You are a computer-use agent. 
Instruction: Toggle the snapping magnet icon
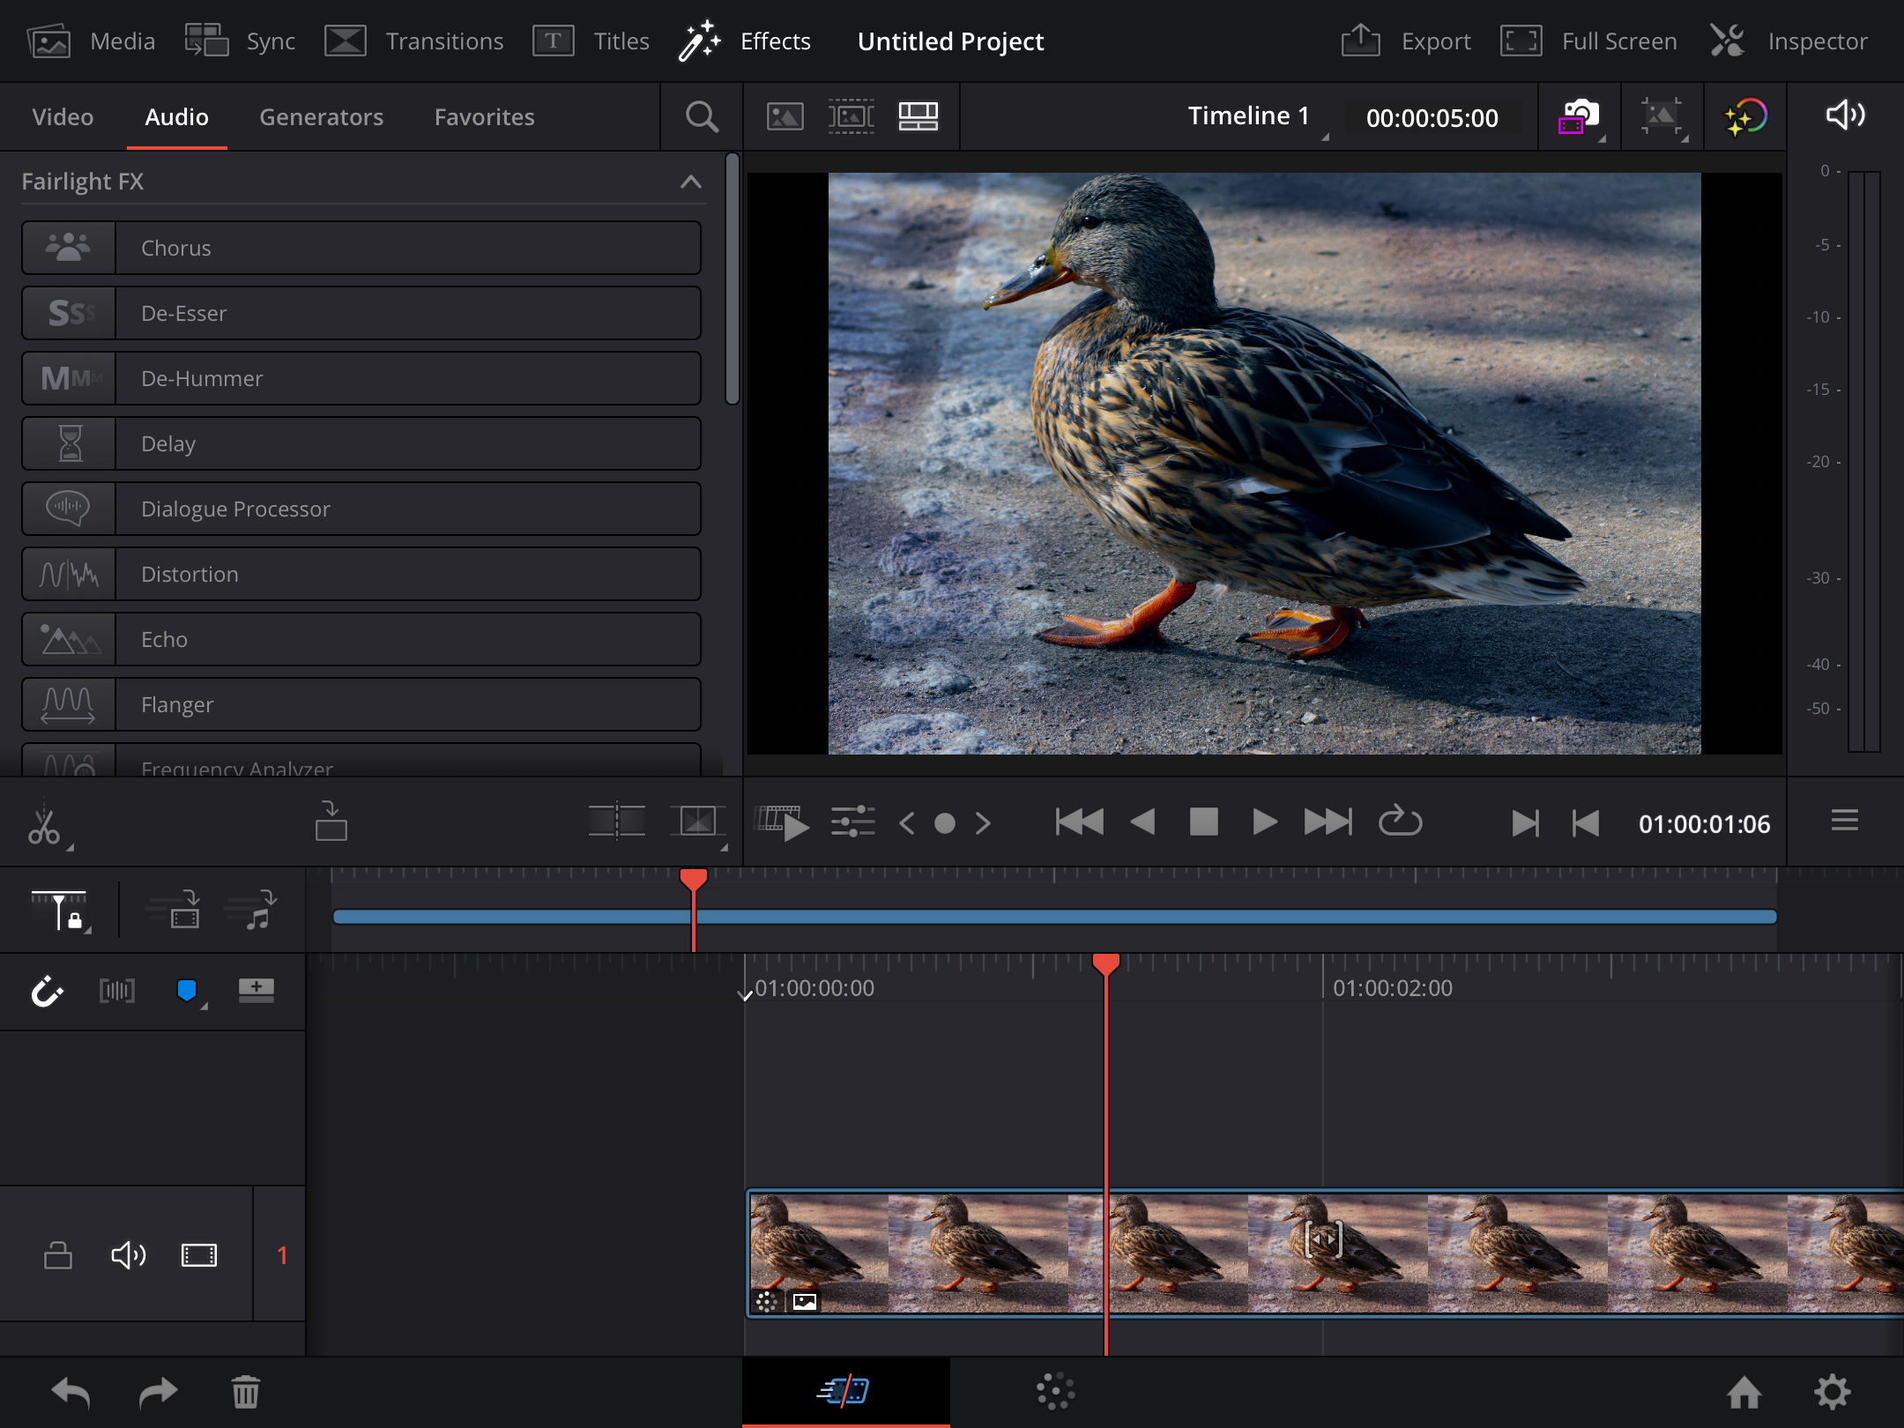(47, 991)
